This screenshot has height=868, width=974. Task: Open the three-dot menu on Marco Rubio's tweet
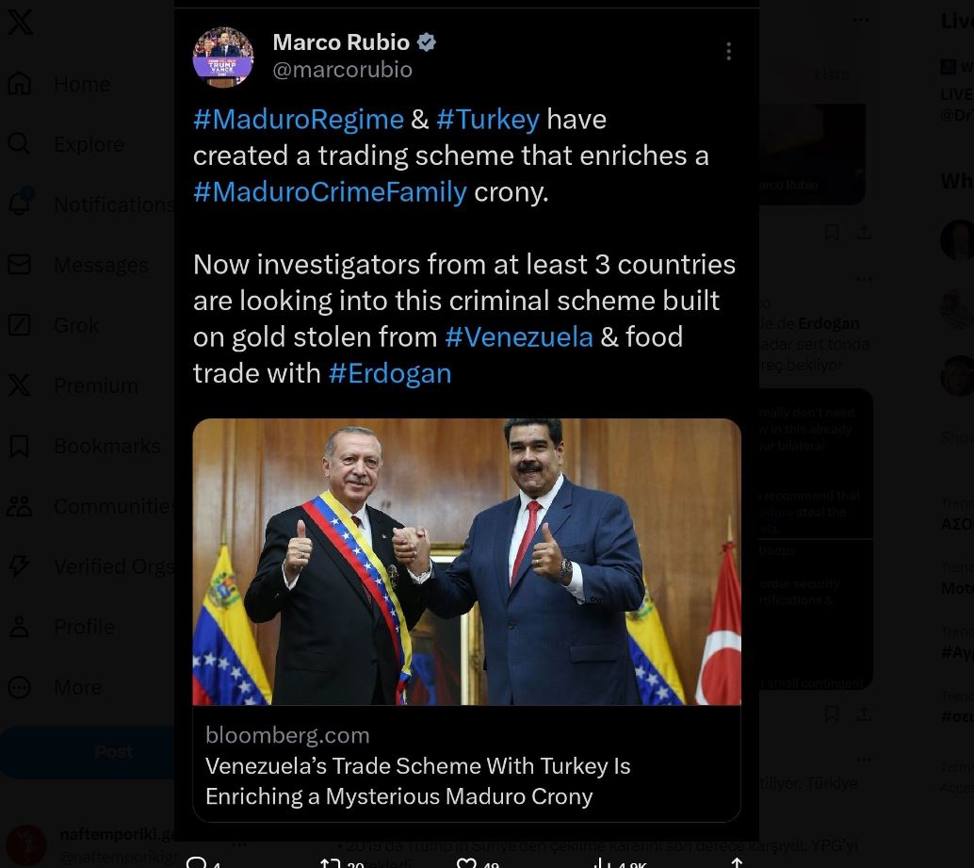click(x=729, y=51)
